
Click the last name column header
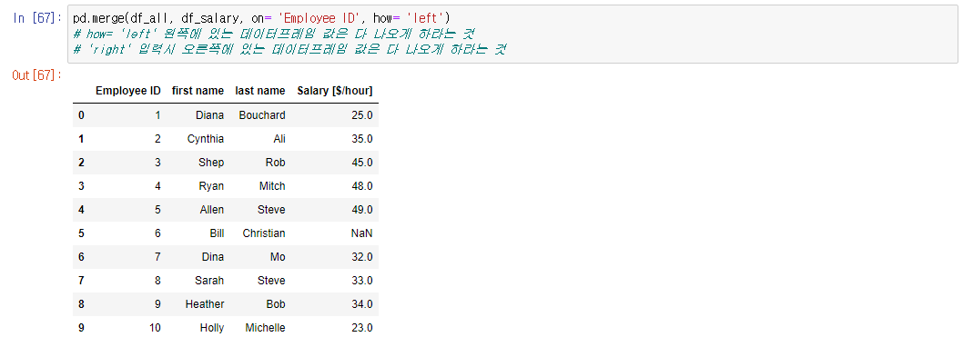coord(260,91)
